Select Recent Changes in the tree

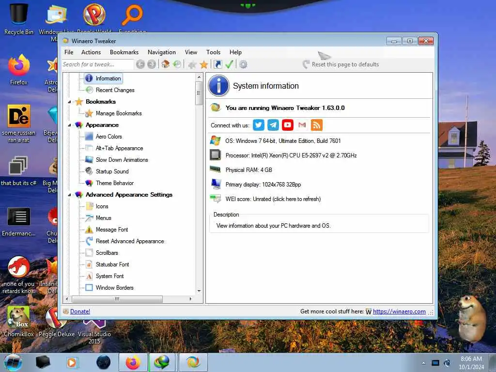point(115,90)
